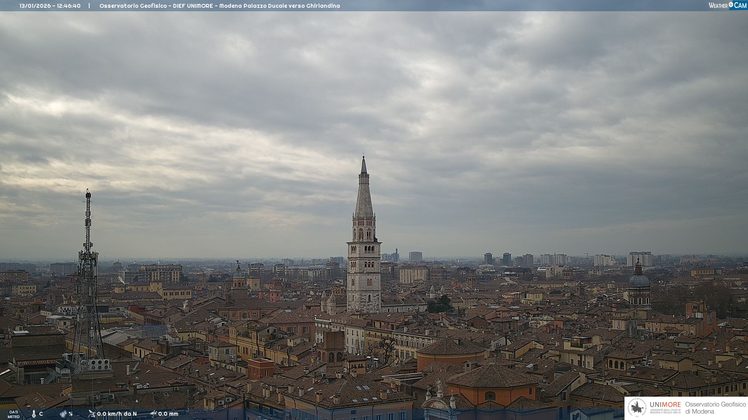The height and width of the screenshot is (420, 748).
Task: Click the 0.0 km/h da N wind reading
Action: [x=117, y=414]
